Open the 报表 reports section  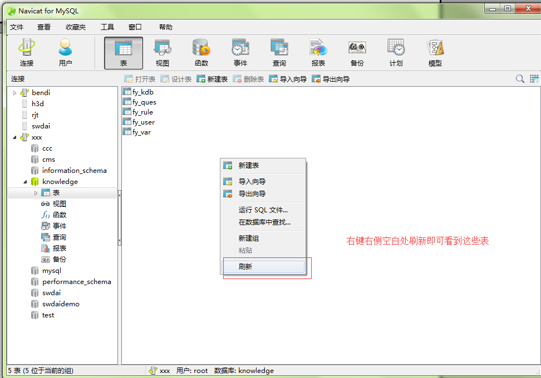point(318,53)
